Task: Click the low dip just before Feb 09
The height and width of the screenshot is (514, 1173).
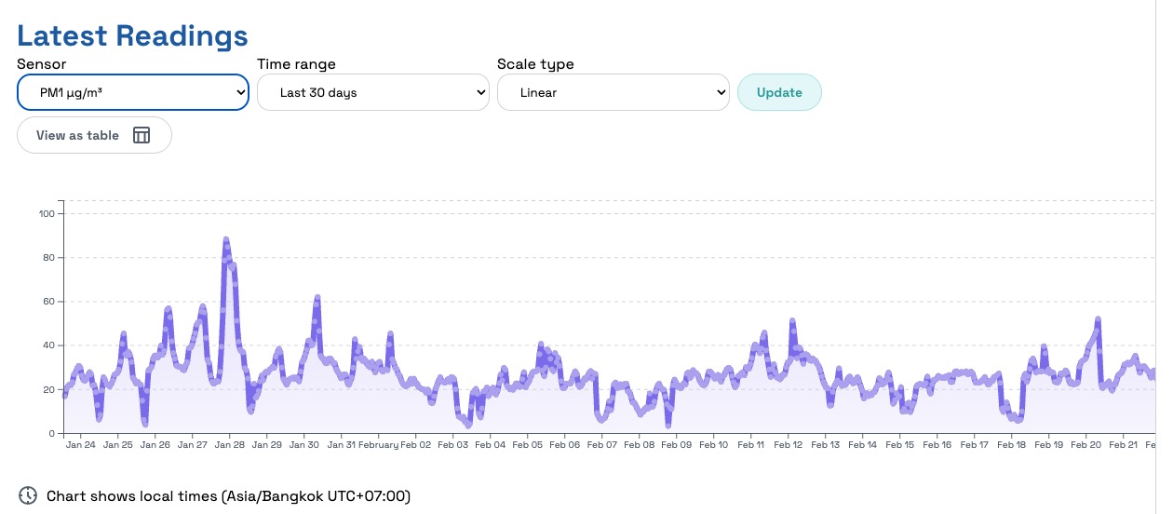Action: (x=668, y=423)
